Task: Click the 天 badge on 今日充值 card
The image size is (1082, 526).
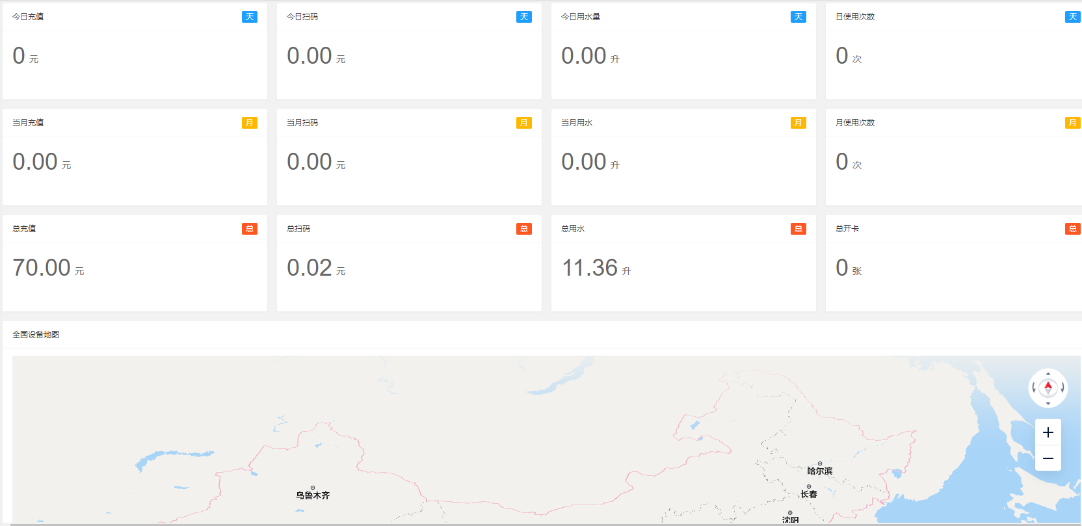Action: click(x=250, y=17)
